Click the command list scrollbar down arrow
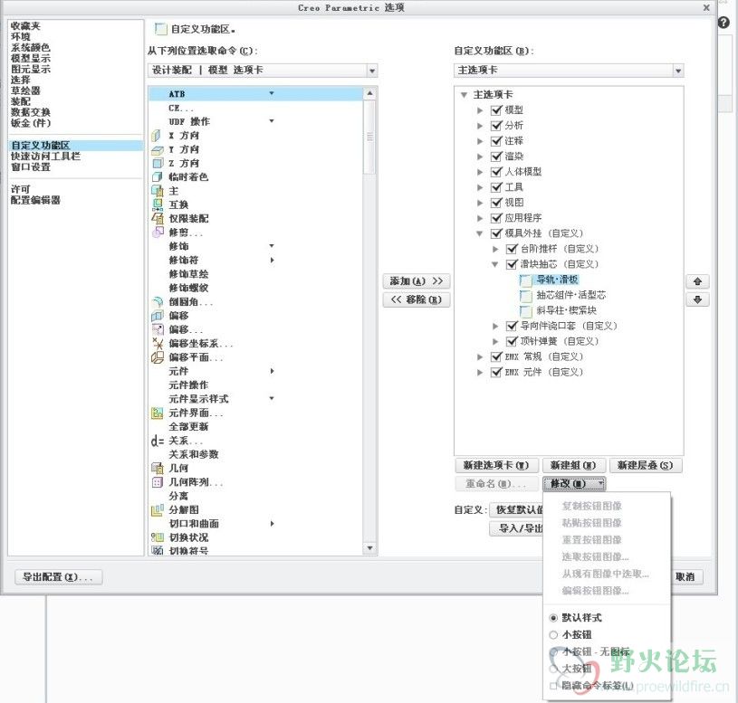This screenshot has width=738, height=703. click(370, 548)
